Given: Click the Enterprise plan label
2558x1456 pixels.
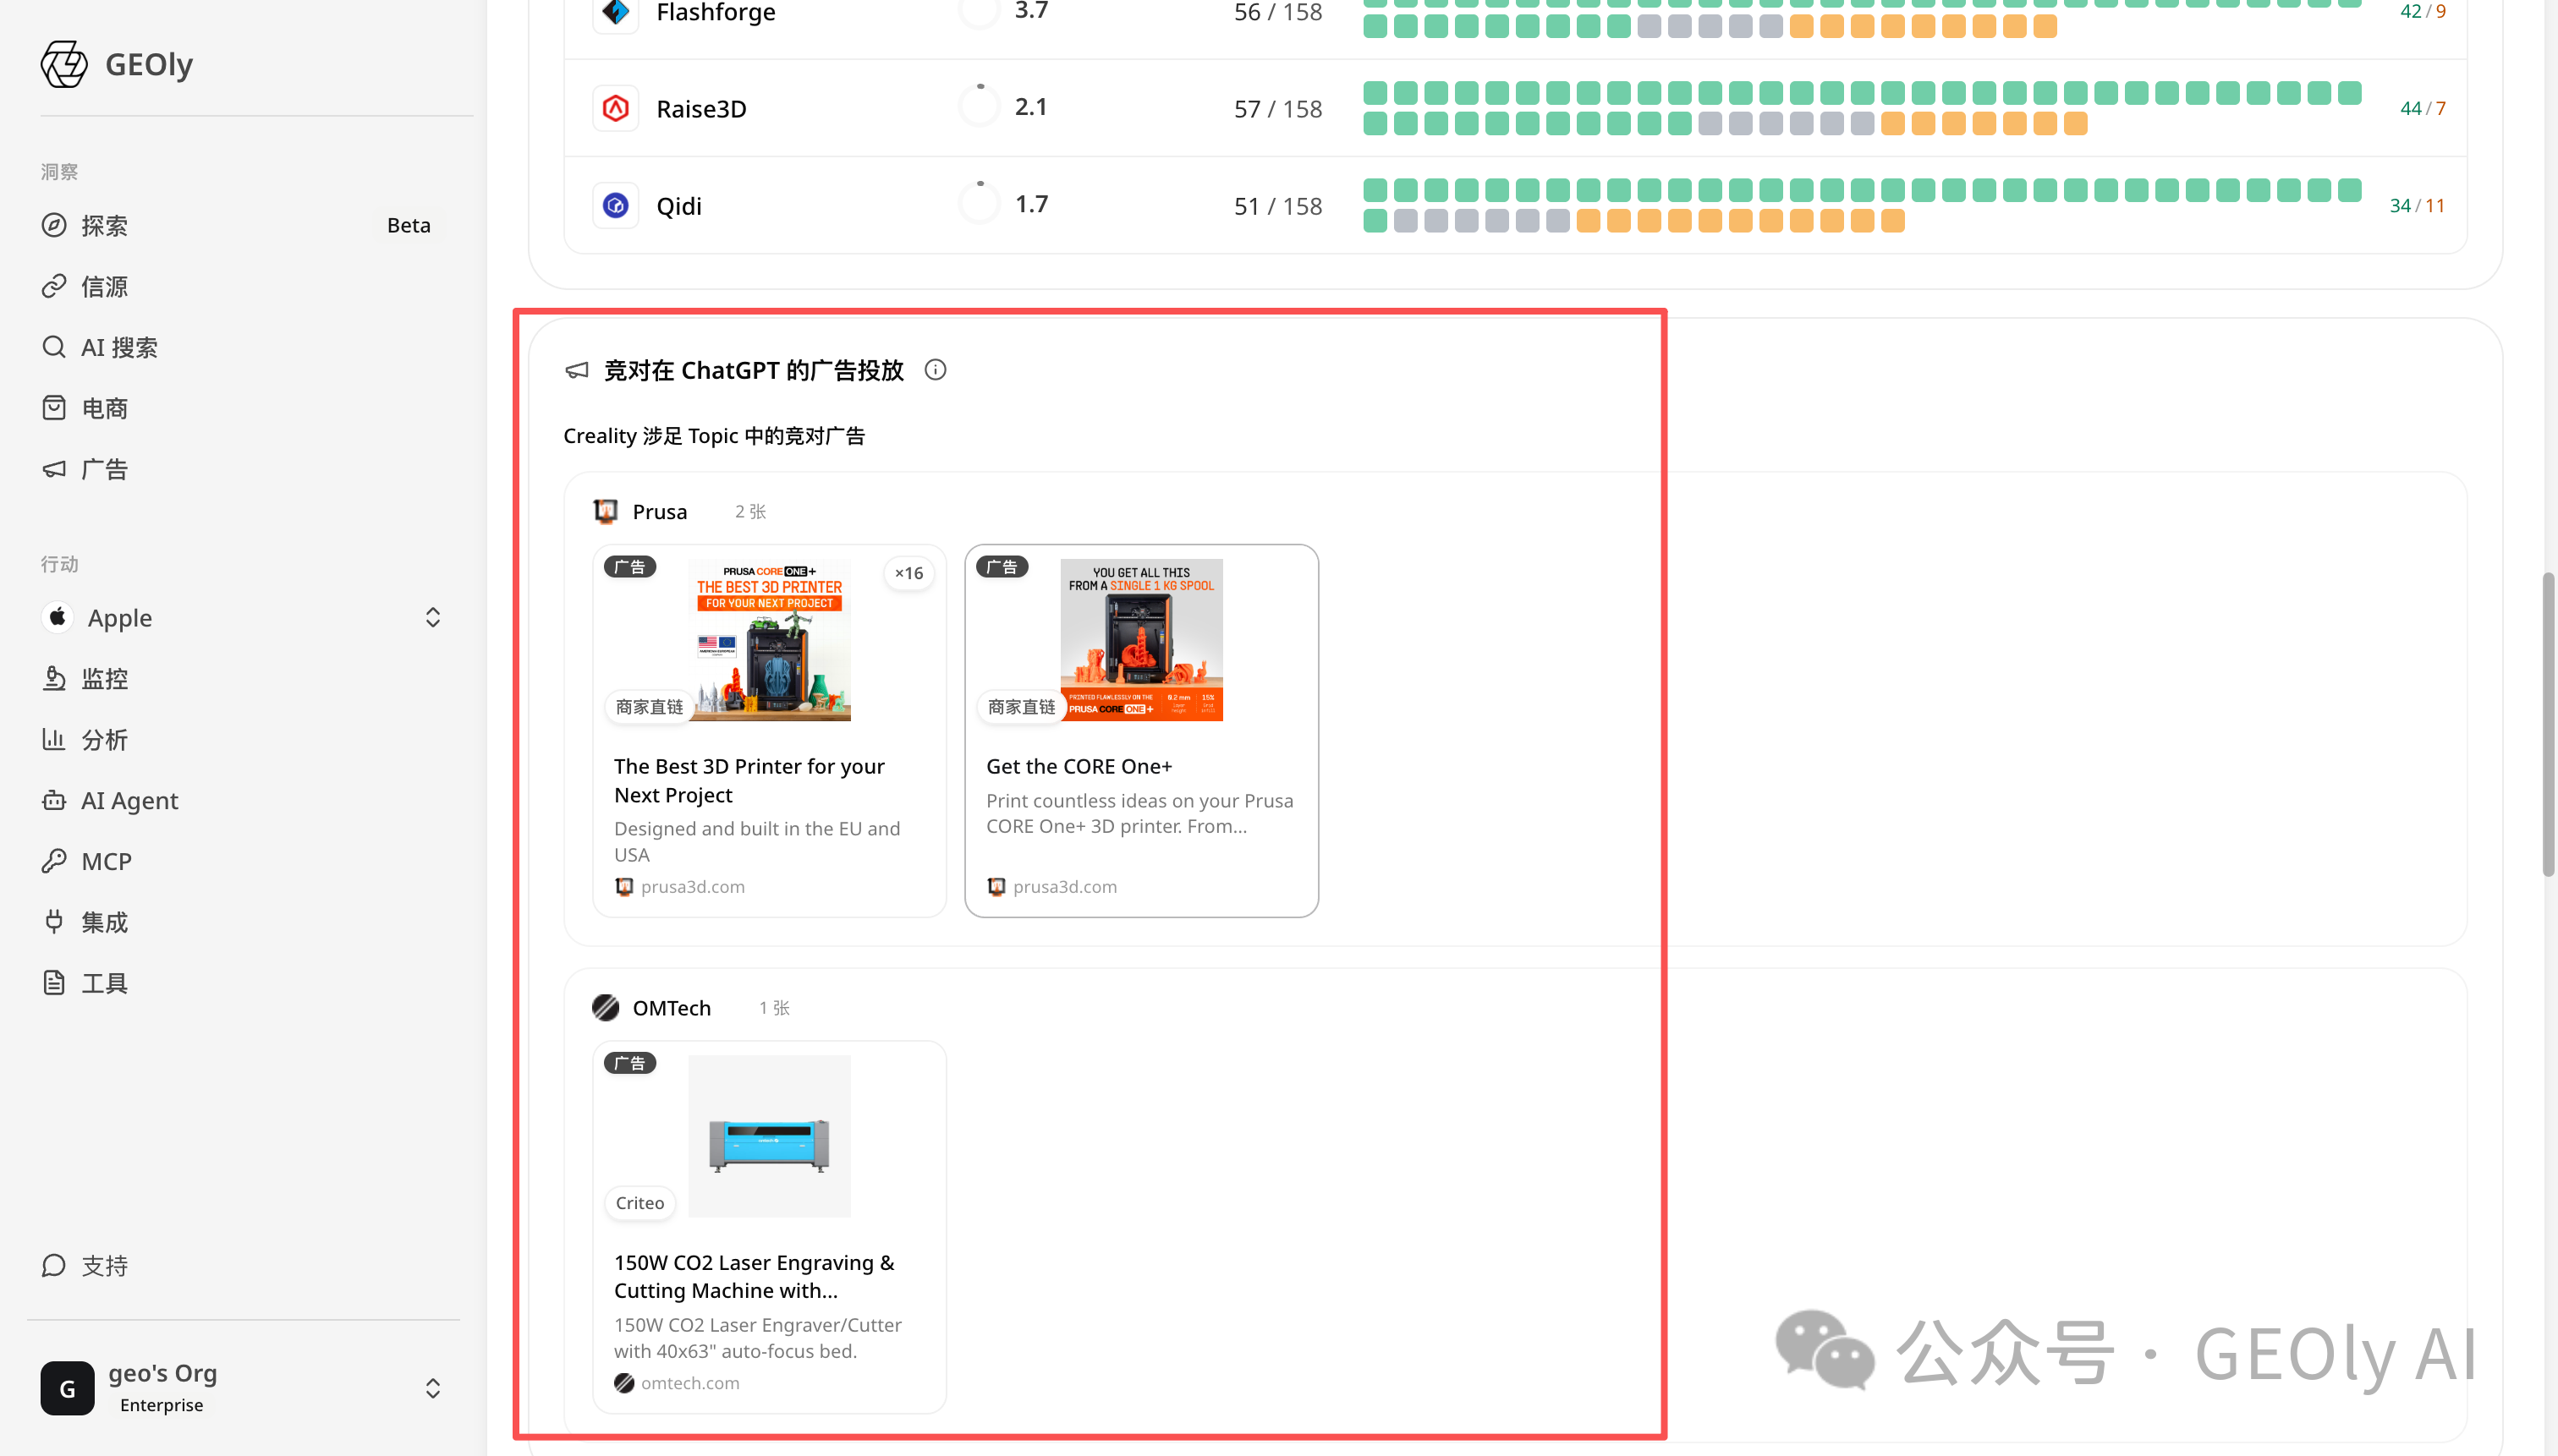Looking at the screenshot, I should point(161,1405).
